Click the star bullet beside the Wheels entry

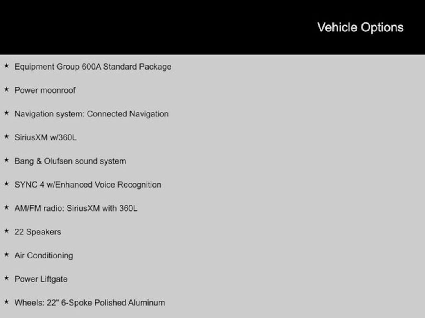point(6,302)
